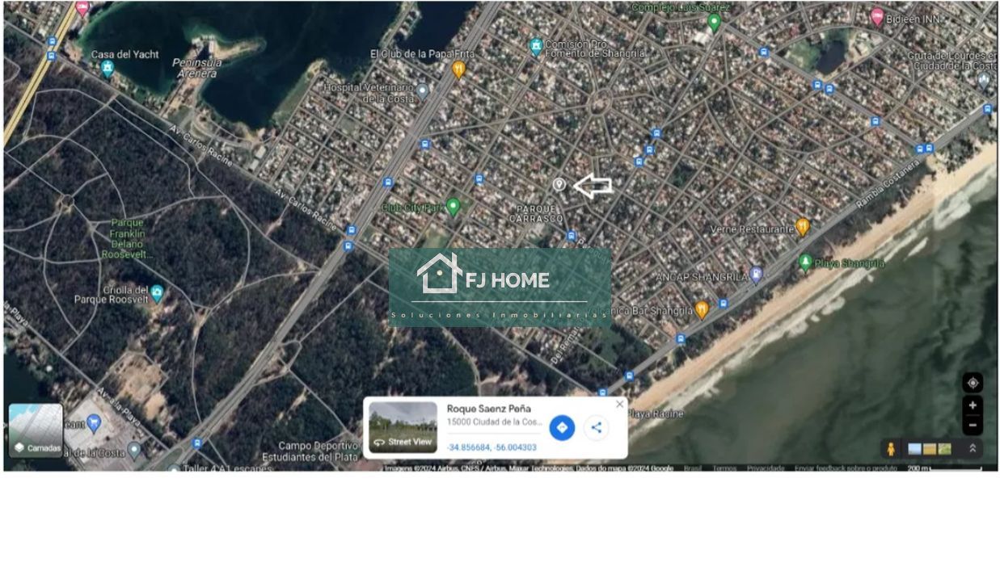
Task: Open the Privacidade footer link
Action: [766, 468]
